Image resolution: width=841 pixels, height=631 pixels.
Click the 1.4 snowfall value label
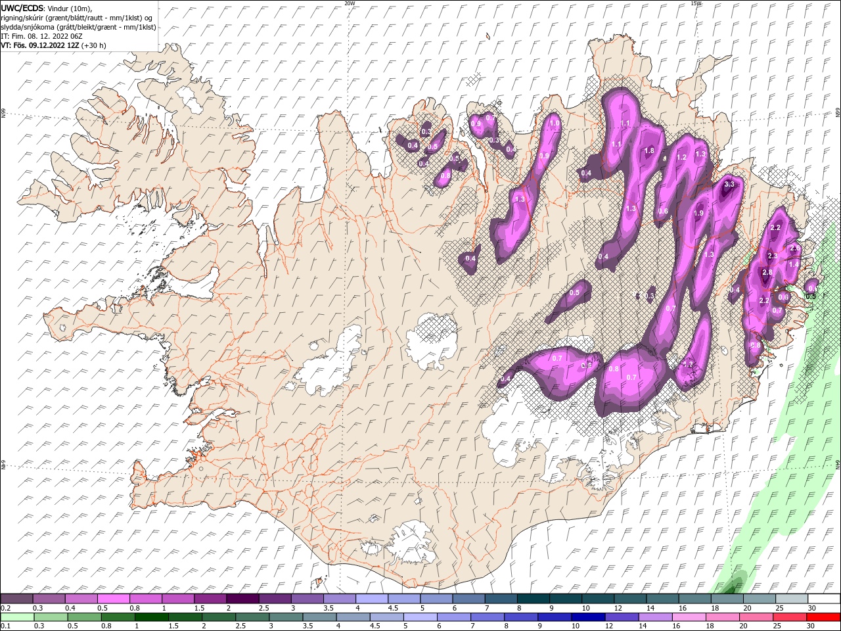click(x=794, y=264)
